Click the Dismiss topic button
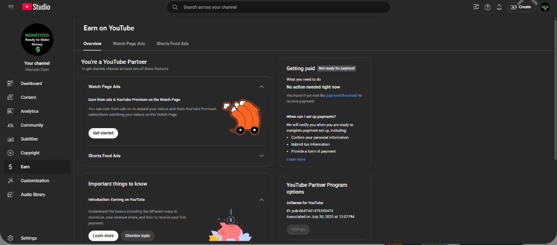 (138, 236)
